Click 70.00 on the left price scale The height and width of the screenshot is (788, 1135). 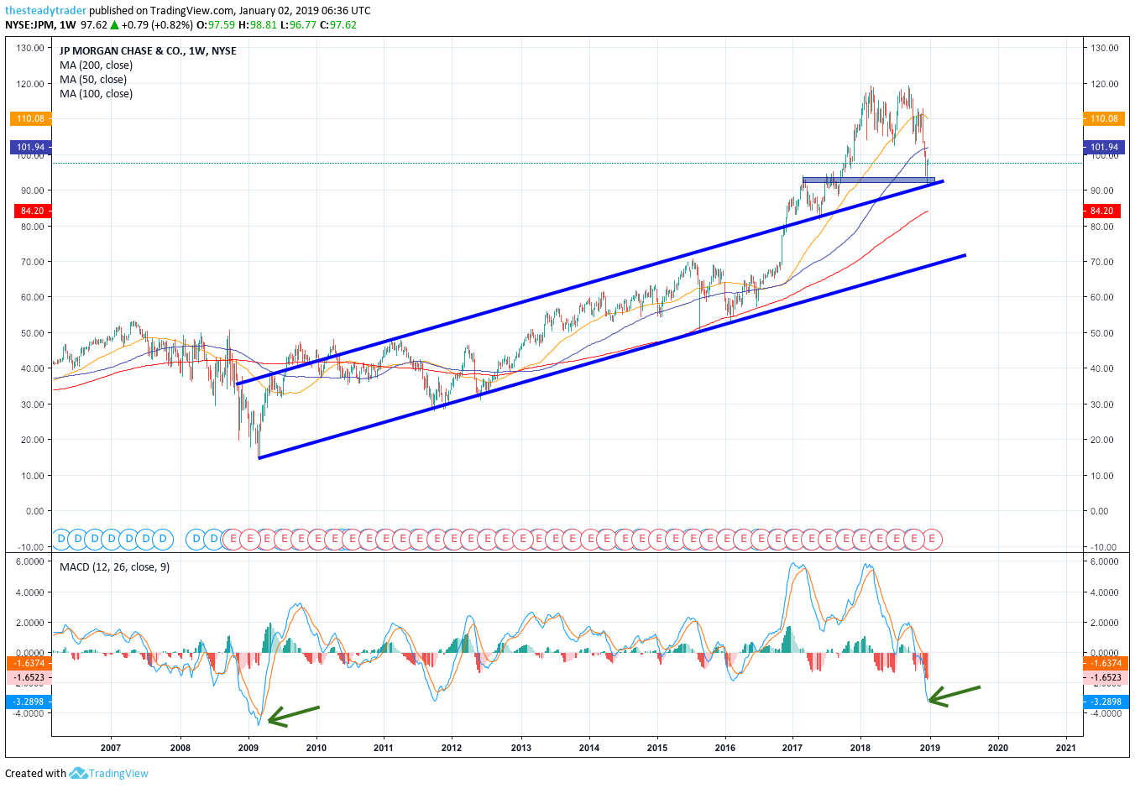[x=33, y=262]
